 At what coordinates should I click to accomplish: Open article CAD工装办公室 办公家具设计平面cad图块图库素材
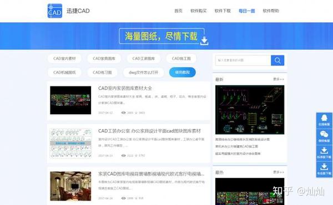pyautogui.click(x=149, y=131)
